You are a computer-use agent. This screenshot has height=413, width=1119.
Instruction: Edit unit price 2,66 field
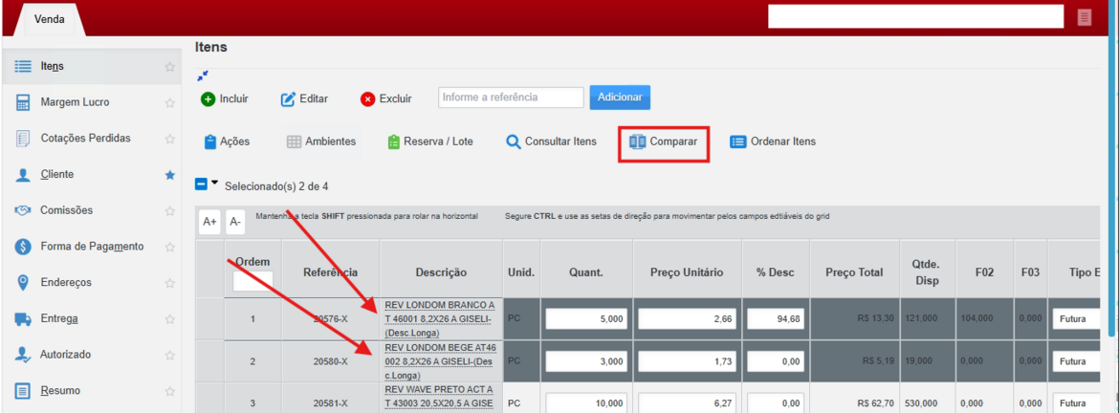(688, 319)
